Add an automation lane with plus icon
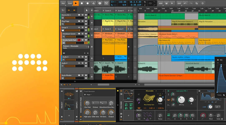 tap(85, 53)
